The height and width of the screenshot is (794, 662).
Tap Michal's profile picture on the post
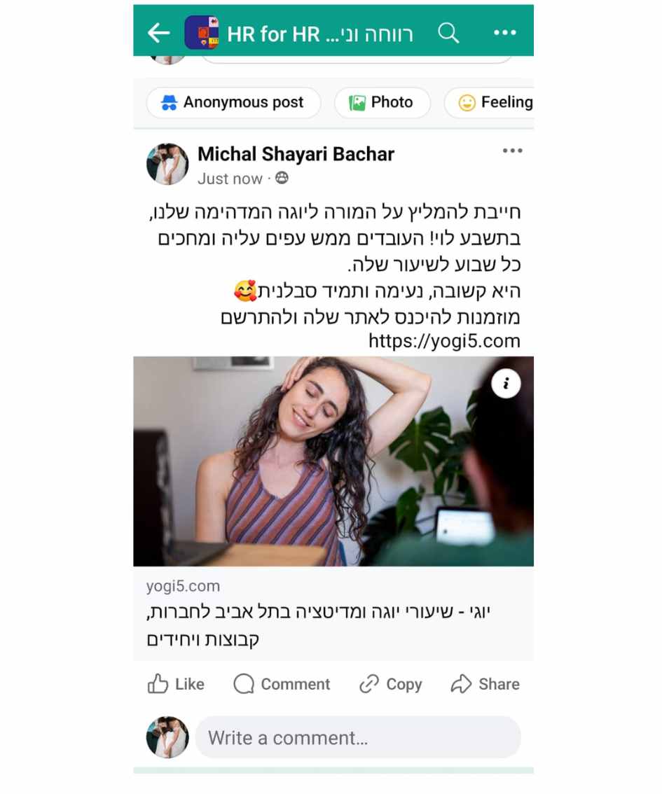167,164
